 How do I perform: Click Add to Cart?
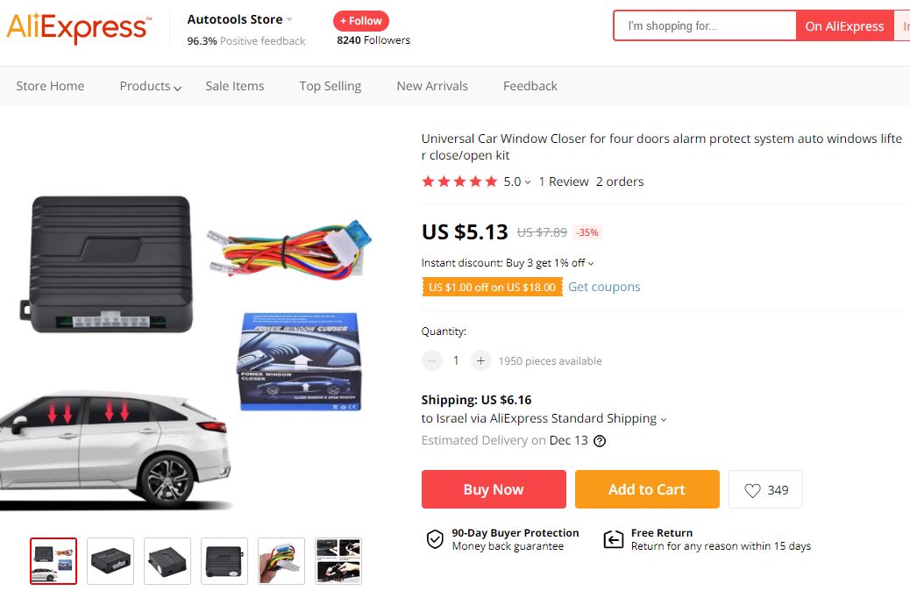point(647,489)
